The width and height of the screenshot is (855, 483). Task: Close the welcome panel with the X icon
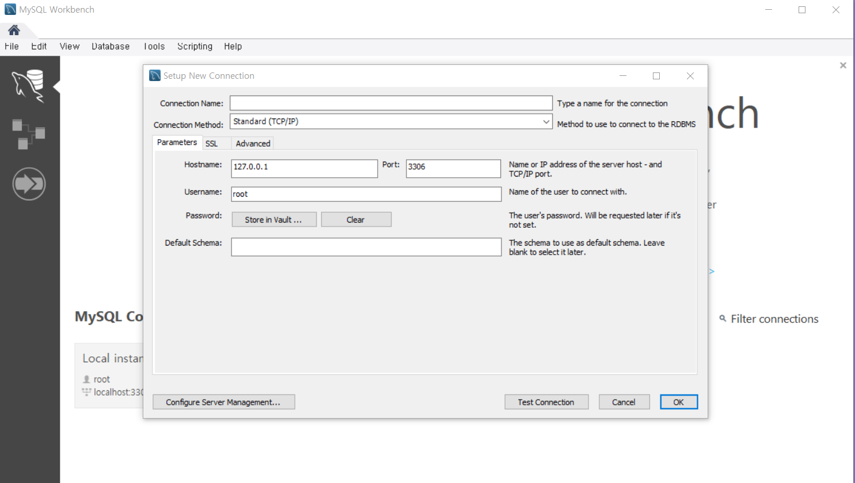pos(843,66)
